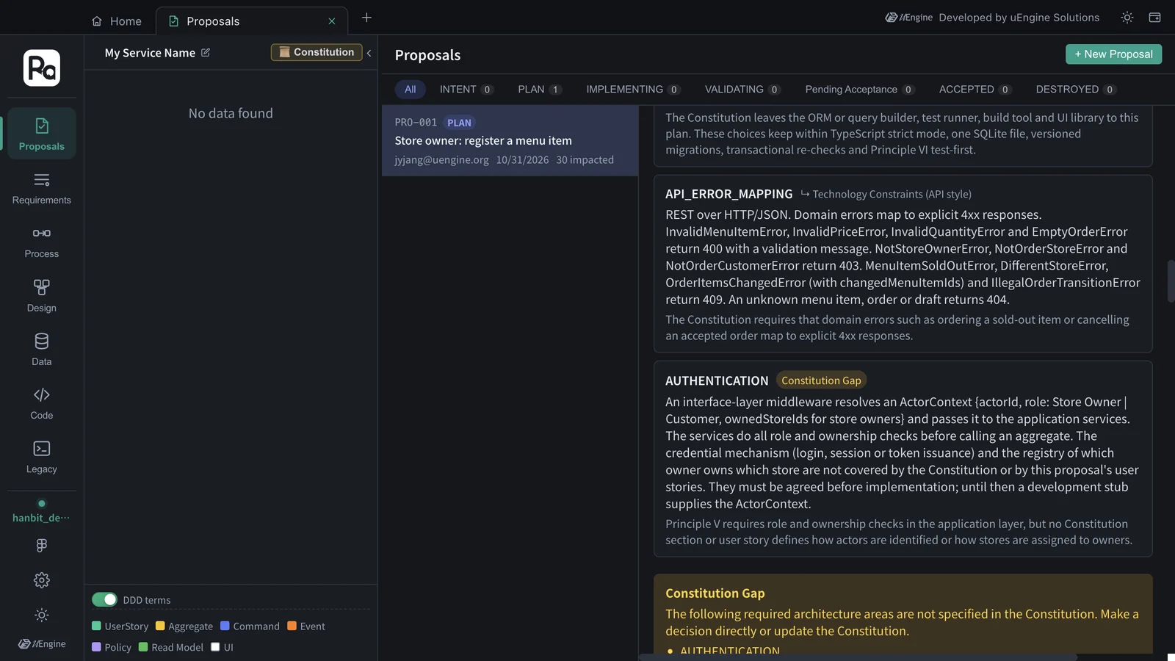Toggle the Event legend checkbox

tap(292, 626)
